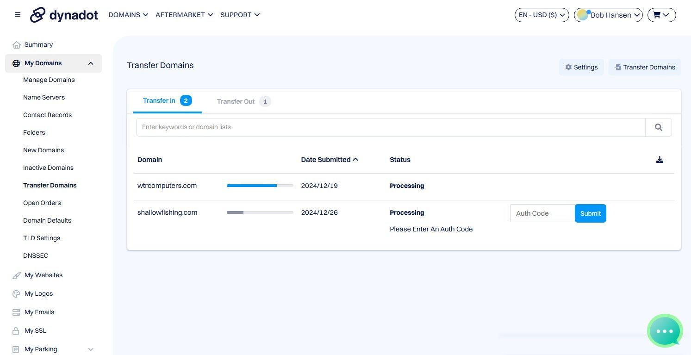Image resolution: width=691 pixels, height=355 pixels.
Task: Switch to the Transfer In tab
Action: tap(168, 101)
